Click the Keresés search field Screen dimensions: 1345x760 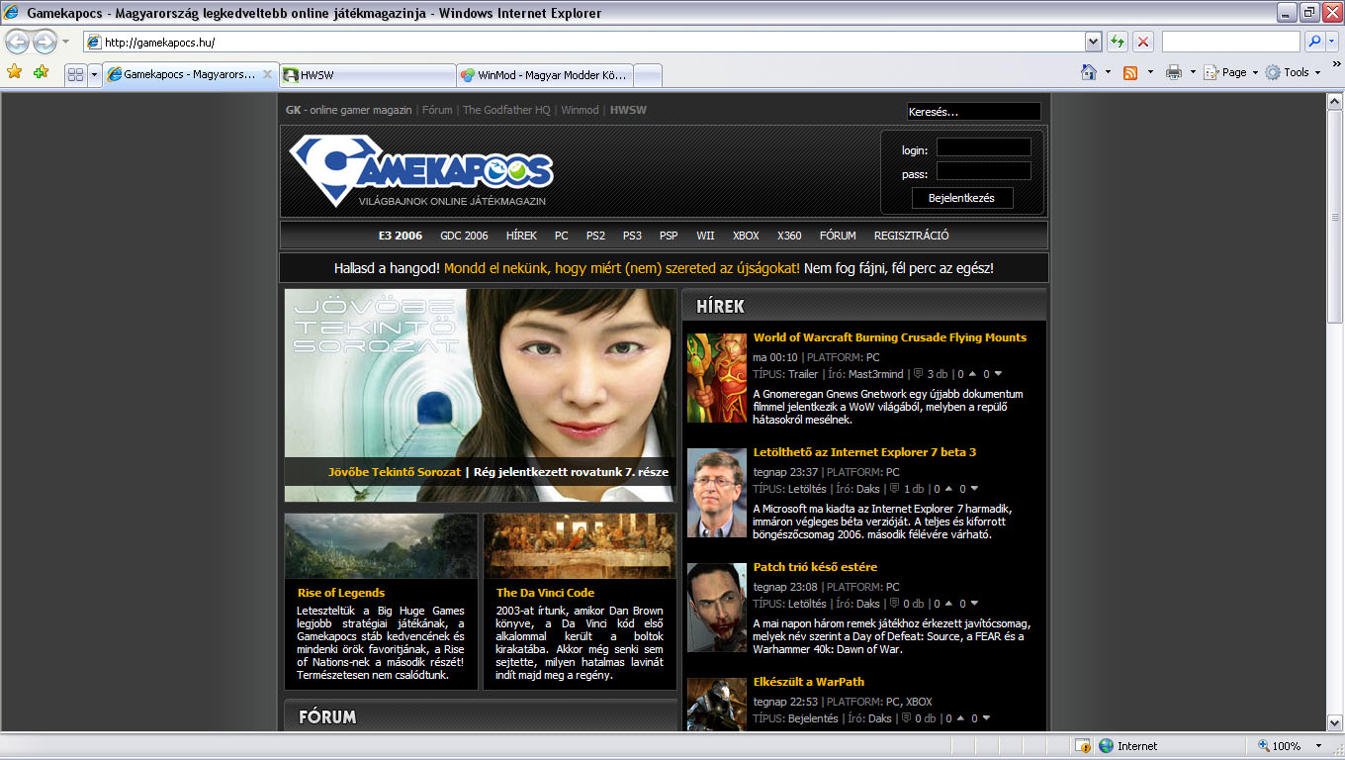coord(973,112)
